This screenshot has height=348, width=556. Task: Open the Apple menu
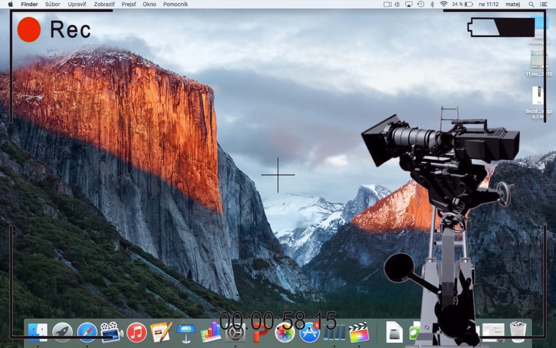coord(10,4)
